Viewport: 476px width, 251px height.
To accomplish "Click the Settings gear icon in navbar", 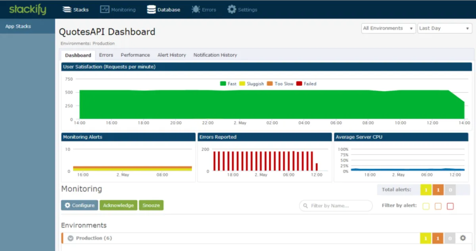I will tap(232, 10).
